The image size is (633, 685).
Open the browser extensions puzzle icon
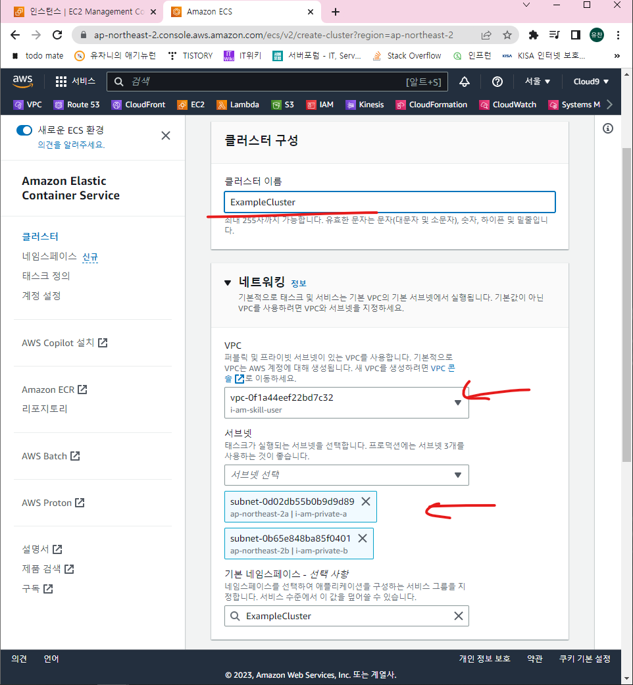coord(534,35)
